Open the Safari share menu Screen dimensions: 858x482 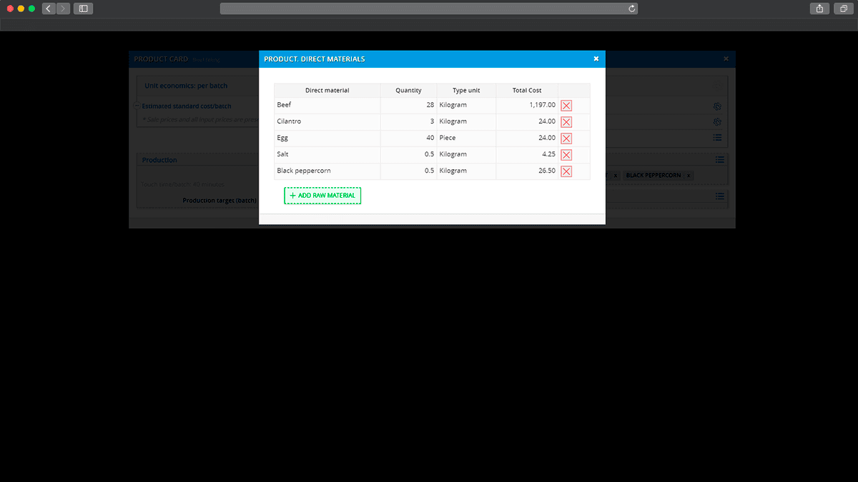click(819, 9)
